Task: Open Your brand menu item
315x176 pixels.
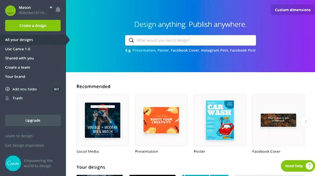Action: click(x=15, y=76)
